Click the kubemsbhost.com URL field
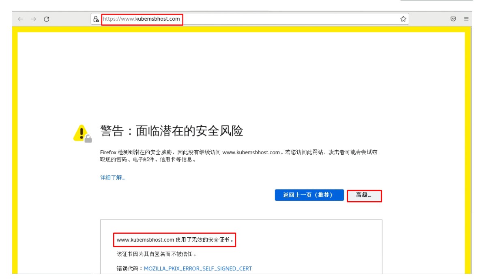Screen dimensions: 479x279 click(x=142, y=19)
